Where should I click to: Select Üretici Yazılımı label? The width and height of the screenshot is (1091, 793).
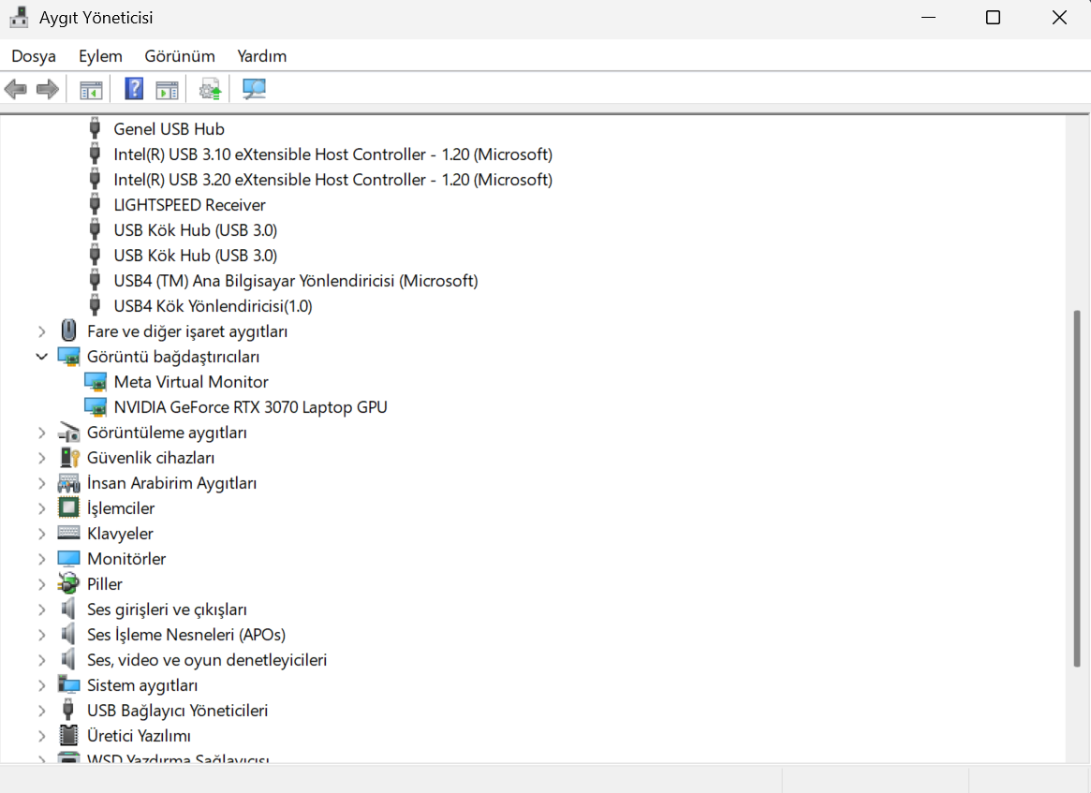(x=139, y=735)
